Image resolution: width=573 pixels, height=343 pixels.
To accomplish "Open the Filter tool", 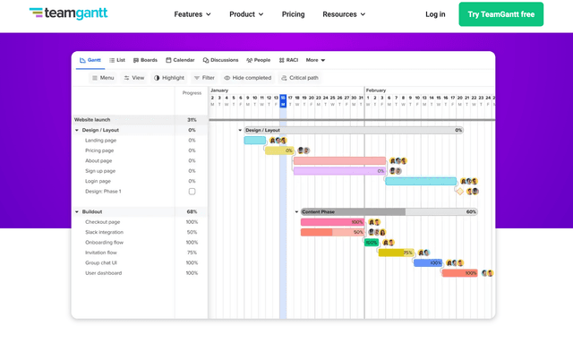I will [204, 78].
